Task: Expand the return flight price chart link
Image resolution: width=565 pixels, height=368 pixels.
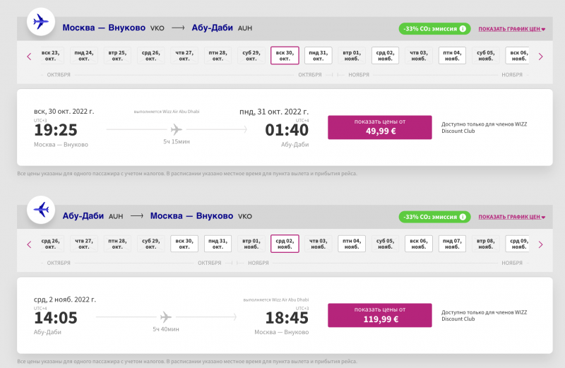Action: [x=511, y=217]
